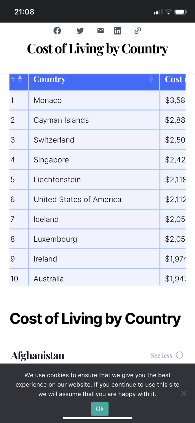Select the Country column header

pos(50,79)
